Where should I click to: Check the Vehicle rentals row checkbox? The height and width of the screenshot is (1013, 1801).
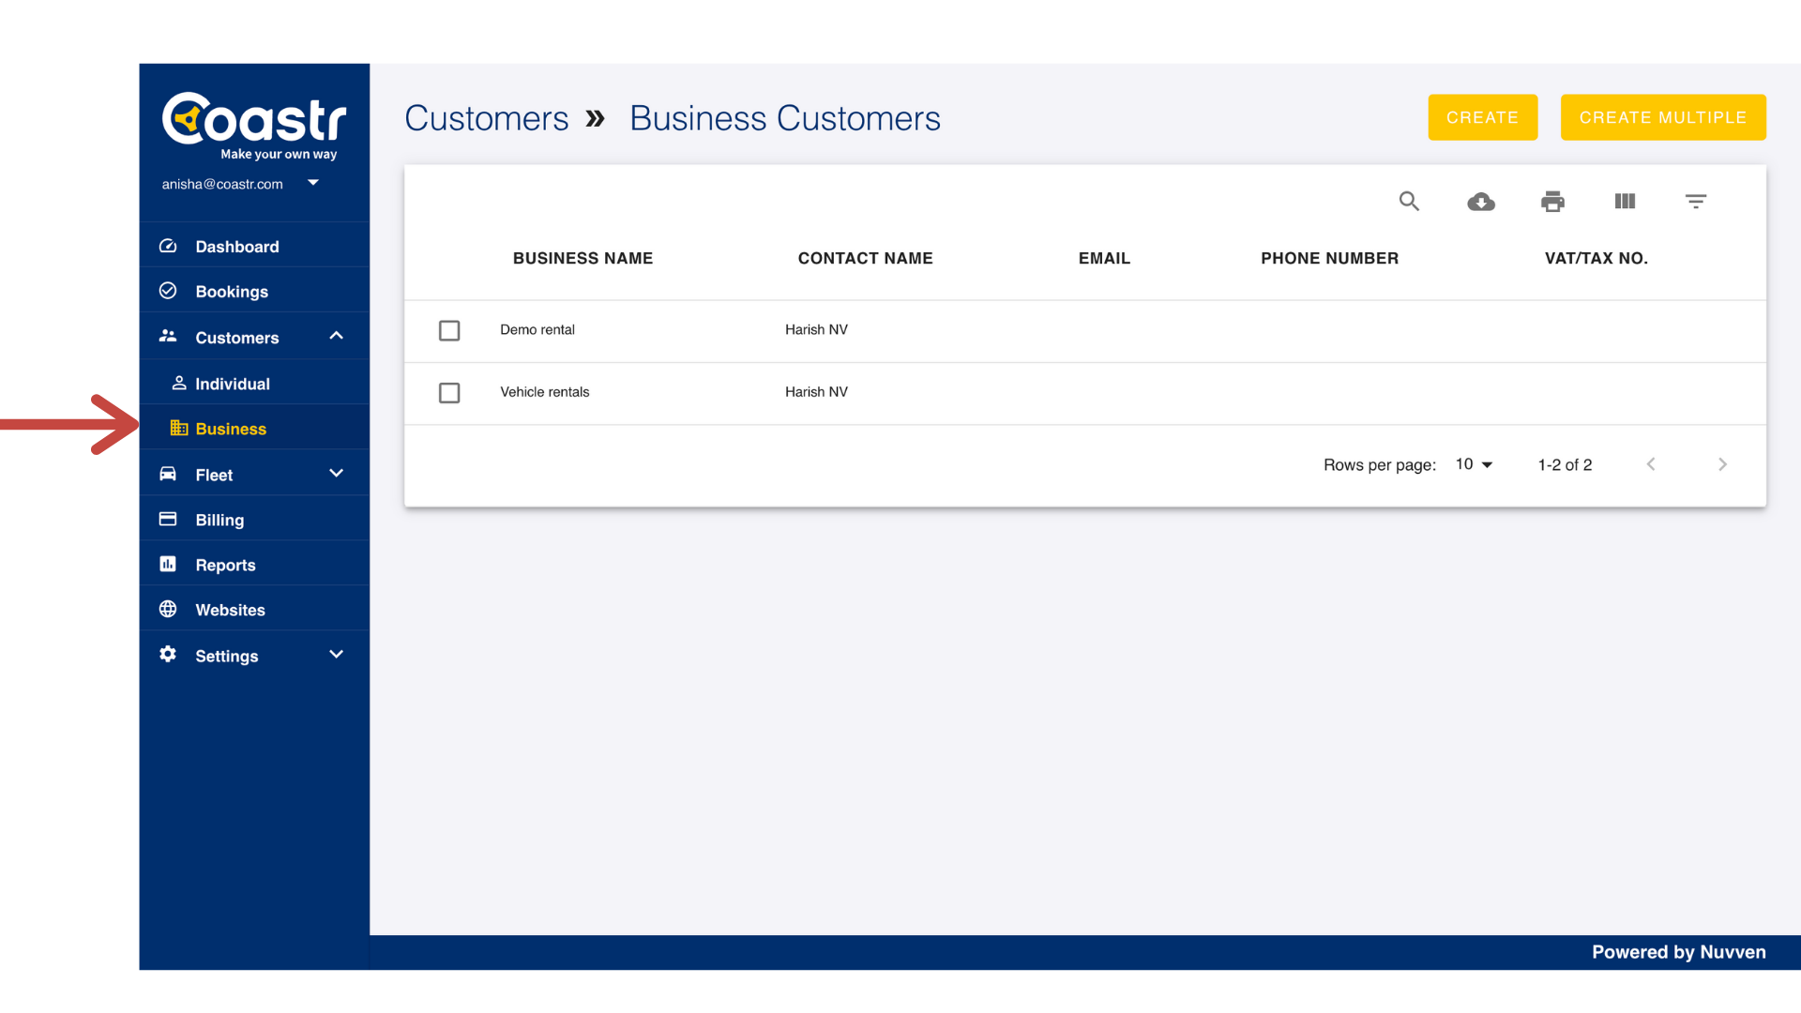click(x=449, y=393)
